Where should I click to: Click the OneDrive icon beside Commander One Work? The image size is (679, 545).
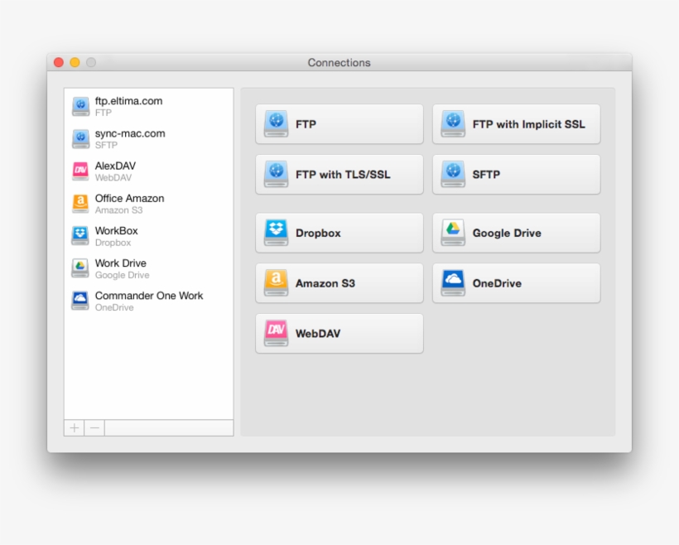(80, 301)
